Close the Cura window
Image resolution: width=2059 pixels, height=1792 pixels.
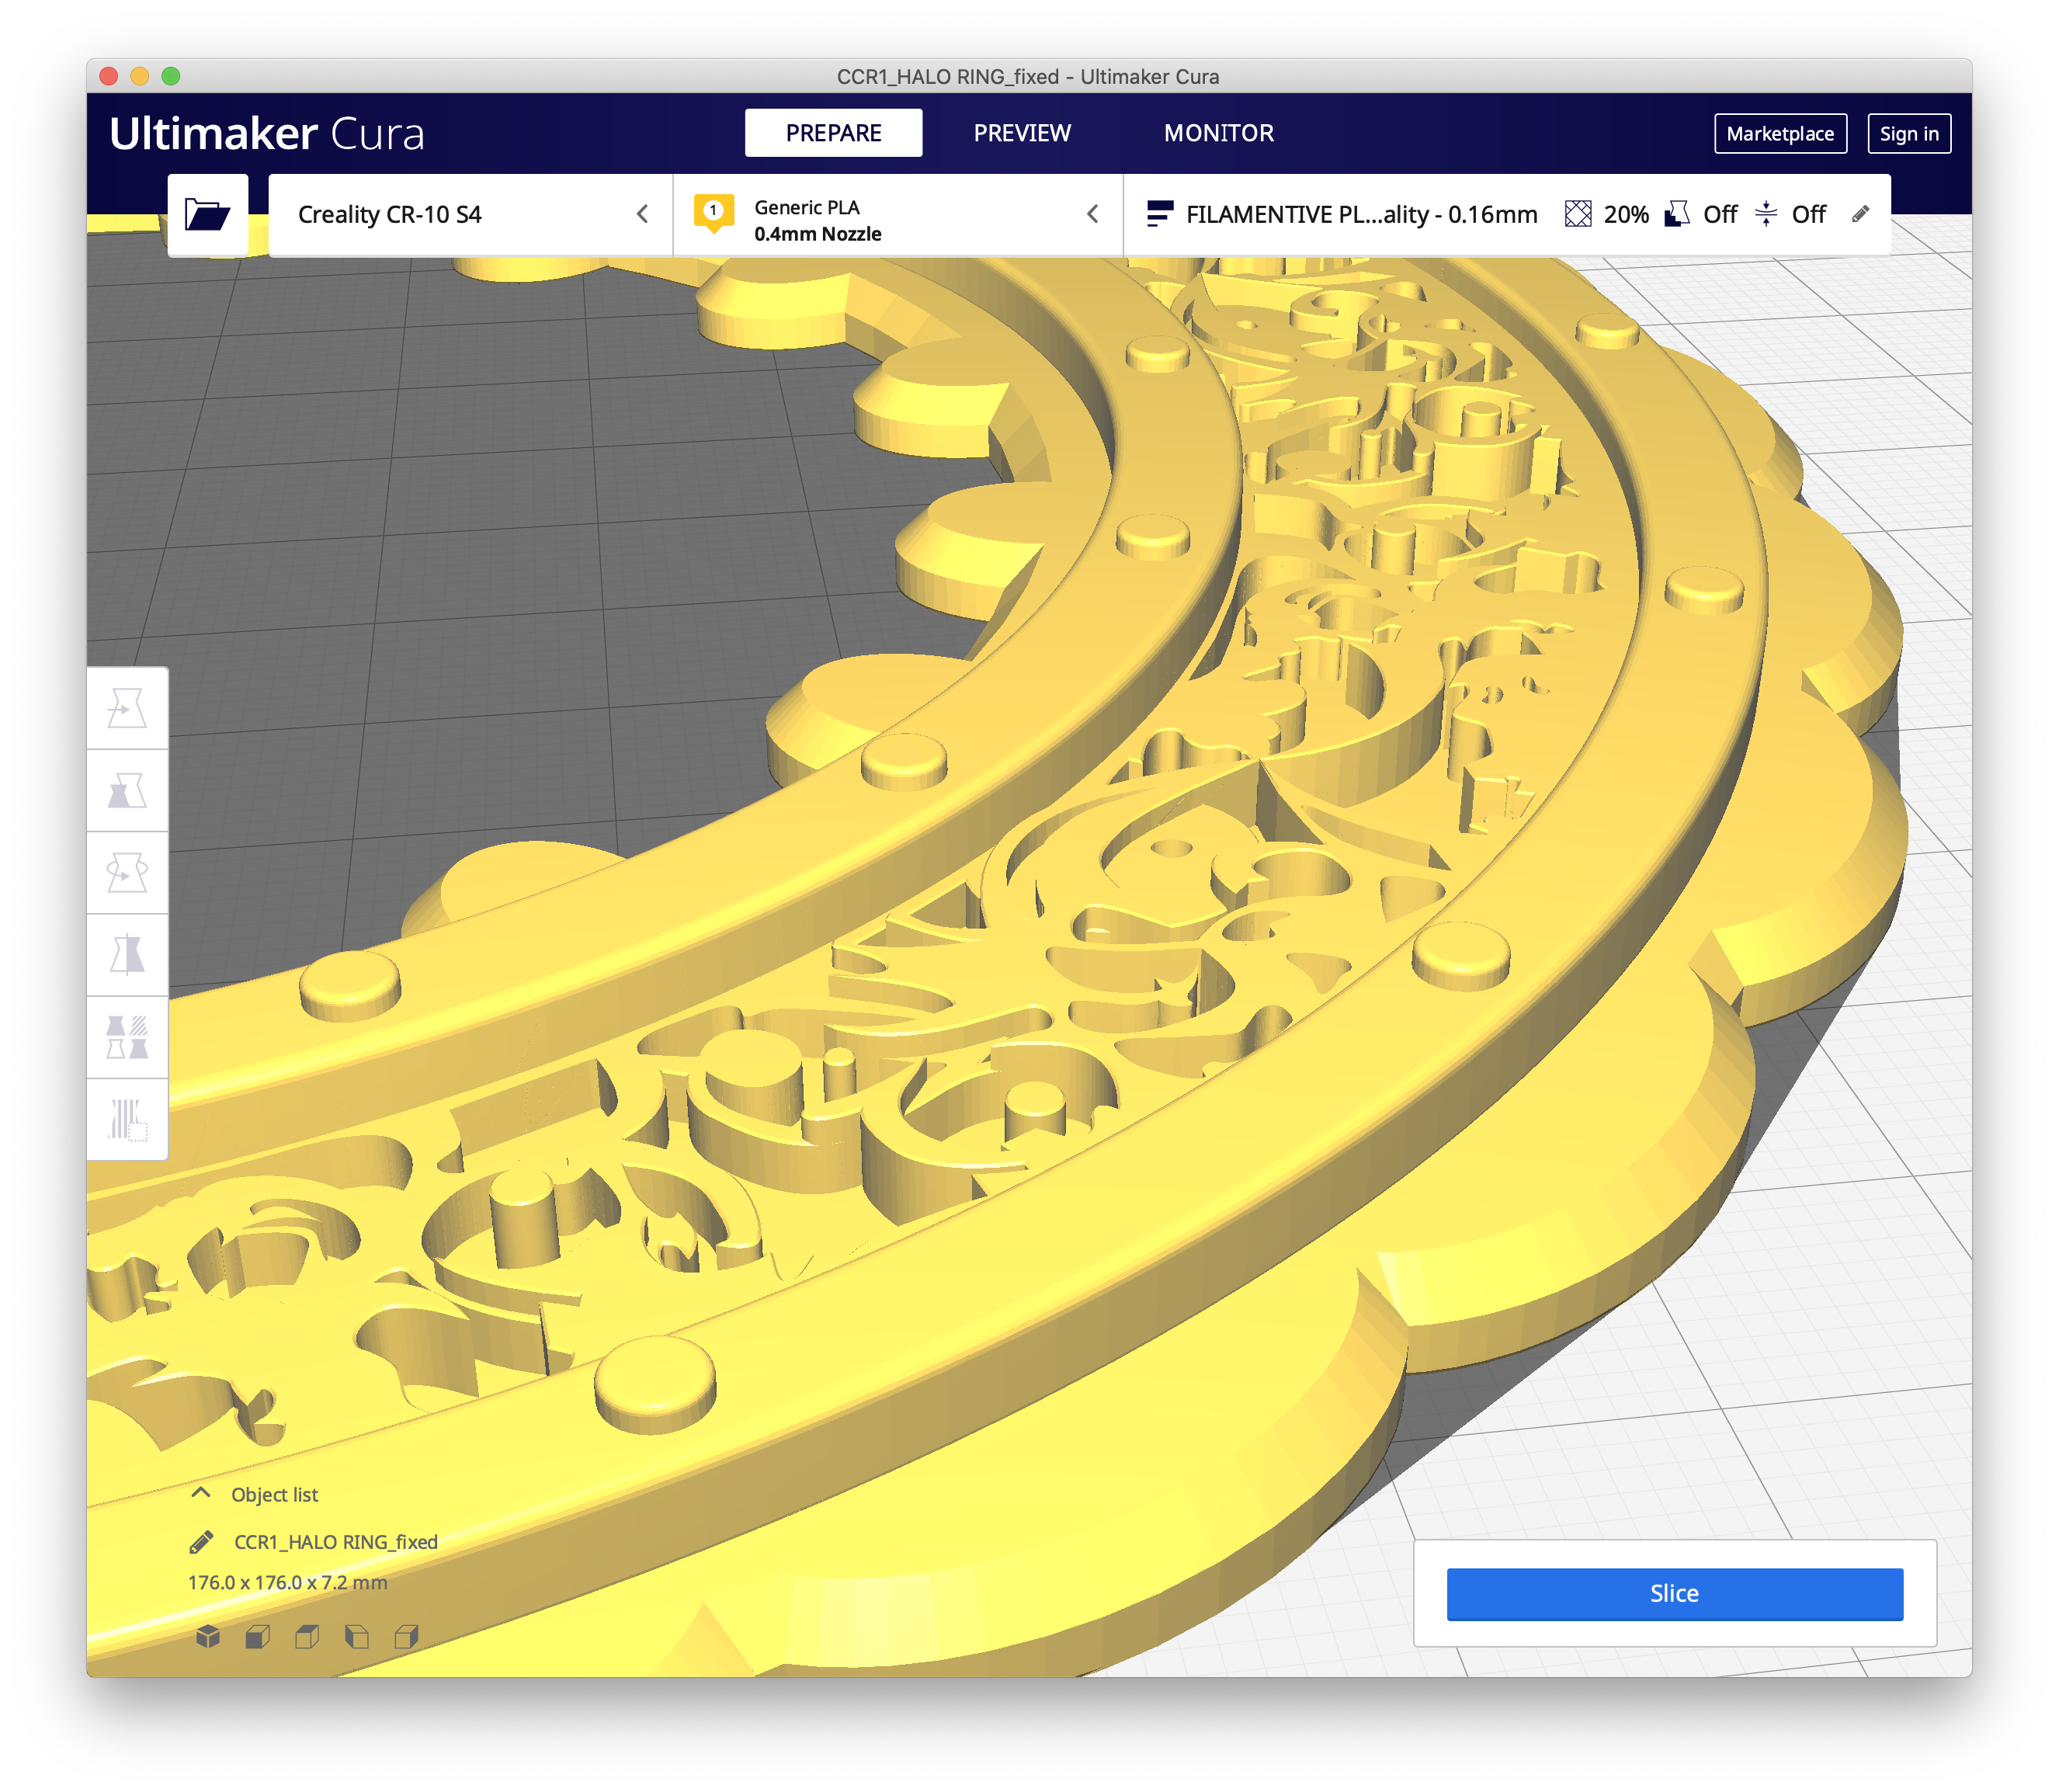coord(109,76)
